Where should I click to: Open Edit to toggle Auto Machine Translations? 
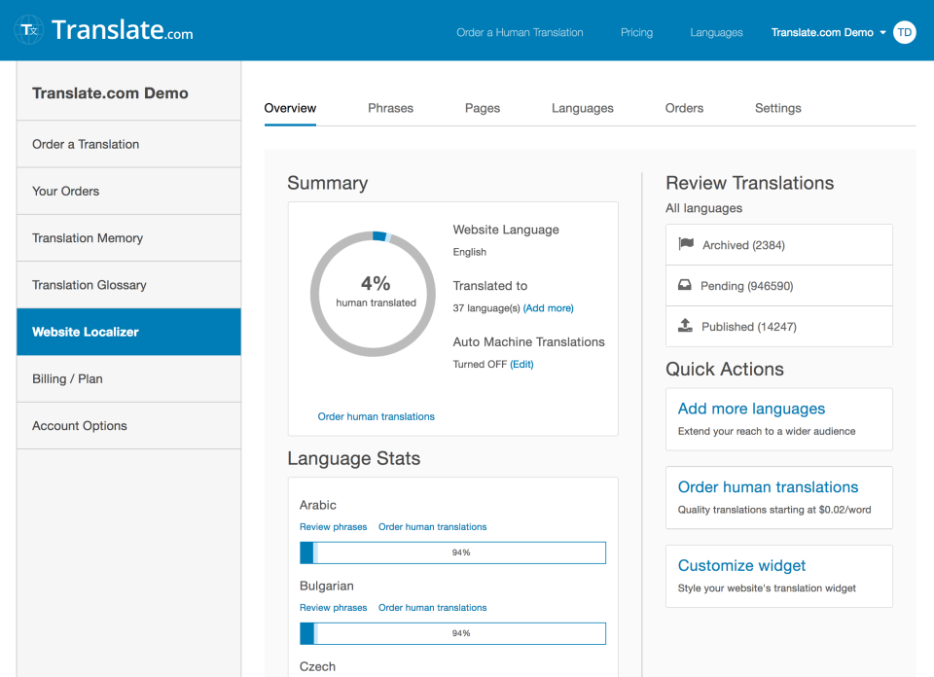pyautogui.click(x=521, y=364)
